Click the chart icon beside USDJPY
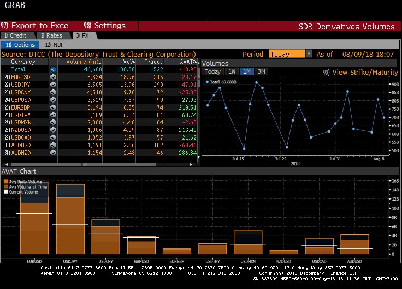 53,85
